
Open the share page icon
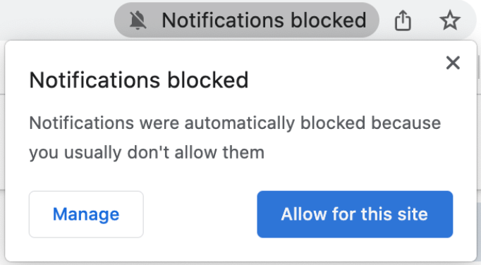coord(403,20)
